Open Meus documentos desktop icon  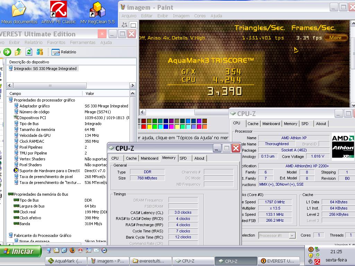[19, 12]
